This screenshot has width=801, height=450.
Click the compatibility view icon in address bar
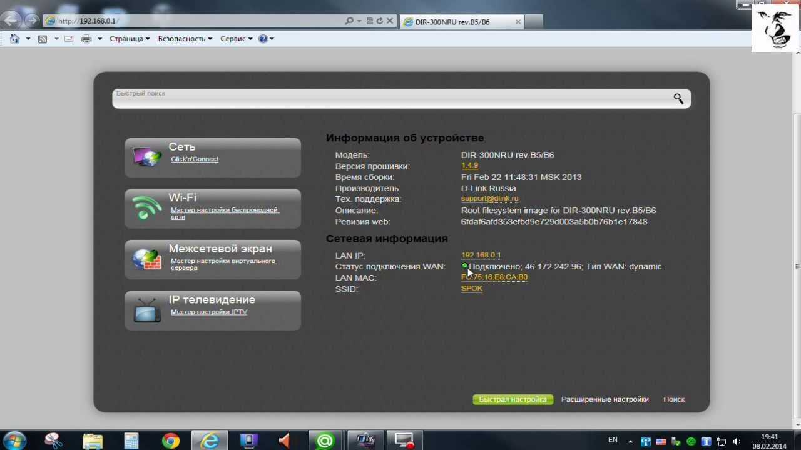[x=370, y=21]
